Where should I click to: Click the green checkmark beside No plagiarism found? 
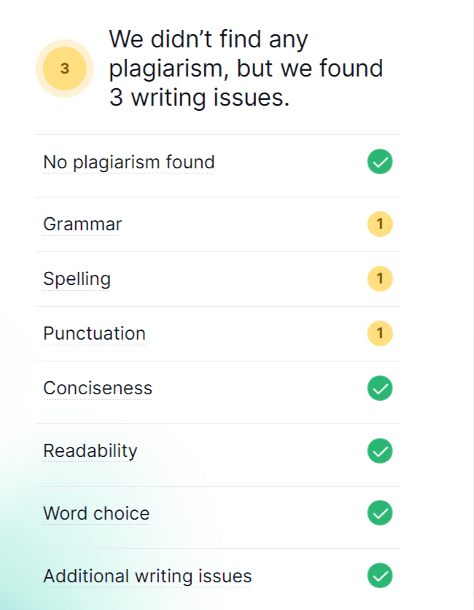click(379, 162)
